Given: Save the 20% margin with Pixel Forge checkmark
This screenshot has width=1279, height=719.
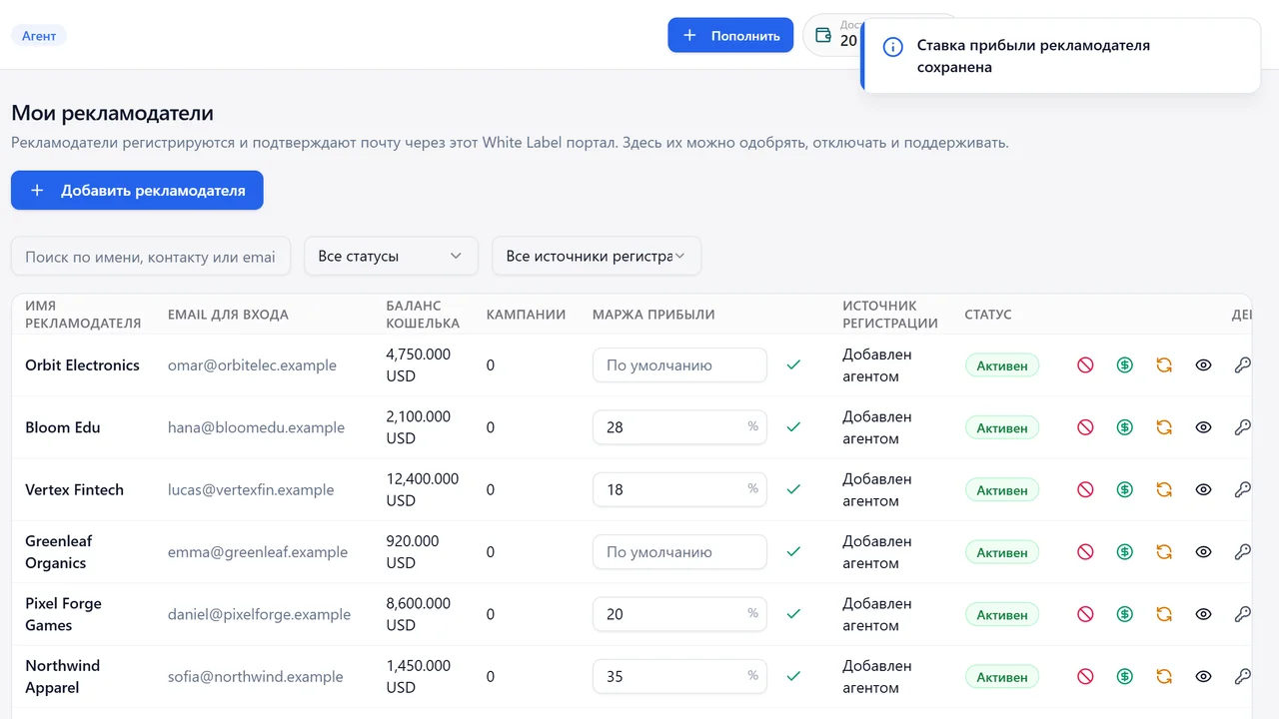Looking at the screenshot, I should (x=793, y=614).
